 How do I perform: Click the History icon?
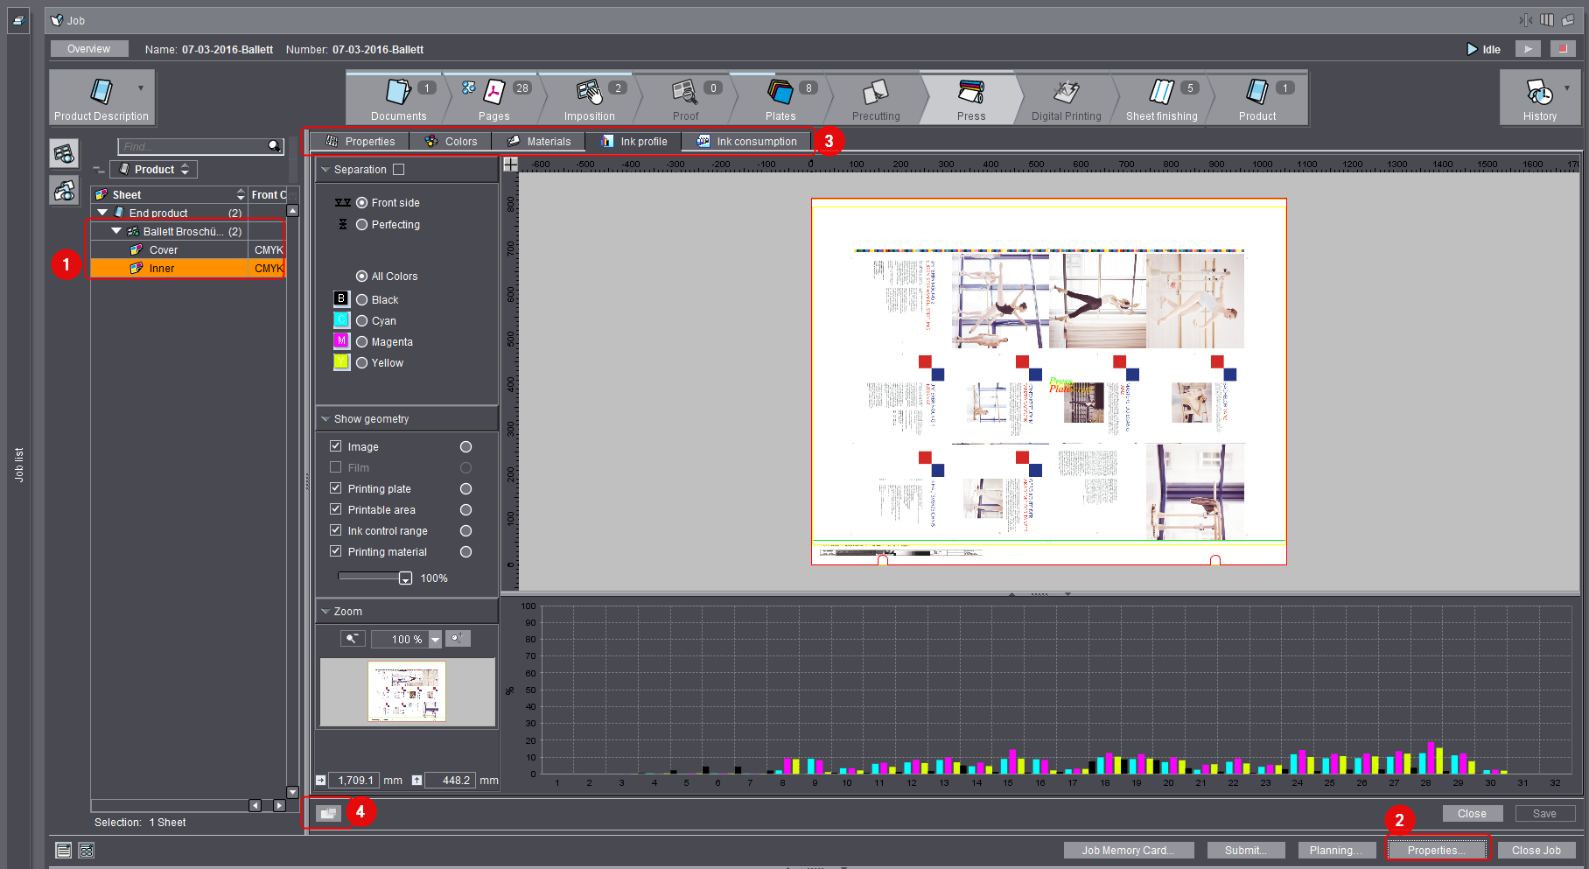1539,98
